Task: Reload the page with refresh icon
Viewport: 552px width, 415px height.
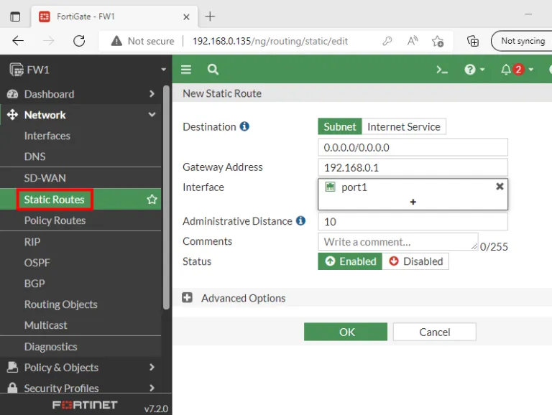Action: tap(79, 41)
